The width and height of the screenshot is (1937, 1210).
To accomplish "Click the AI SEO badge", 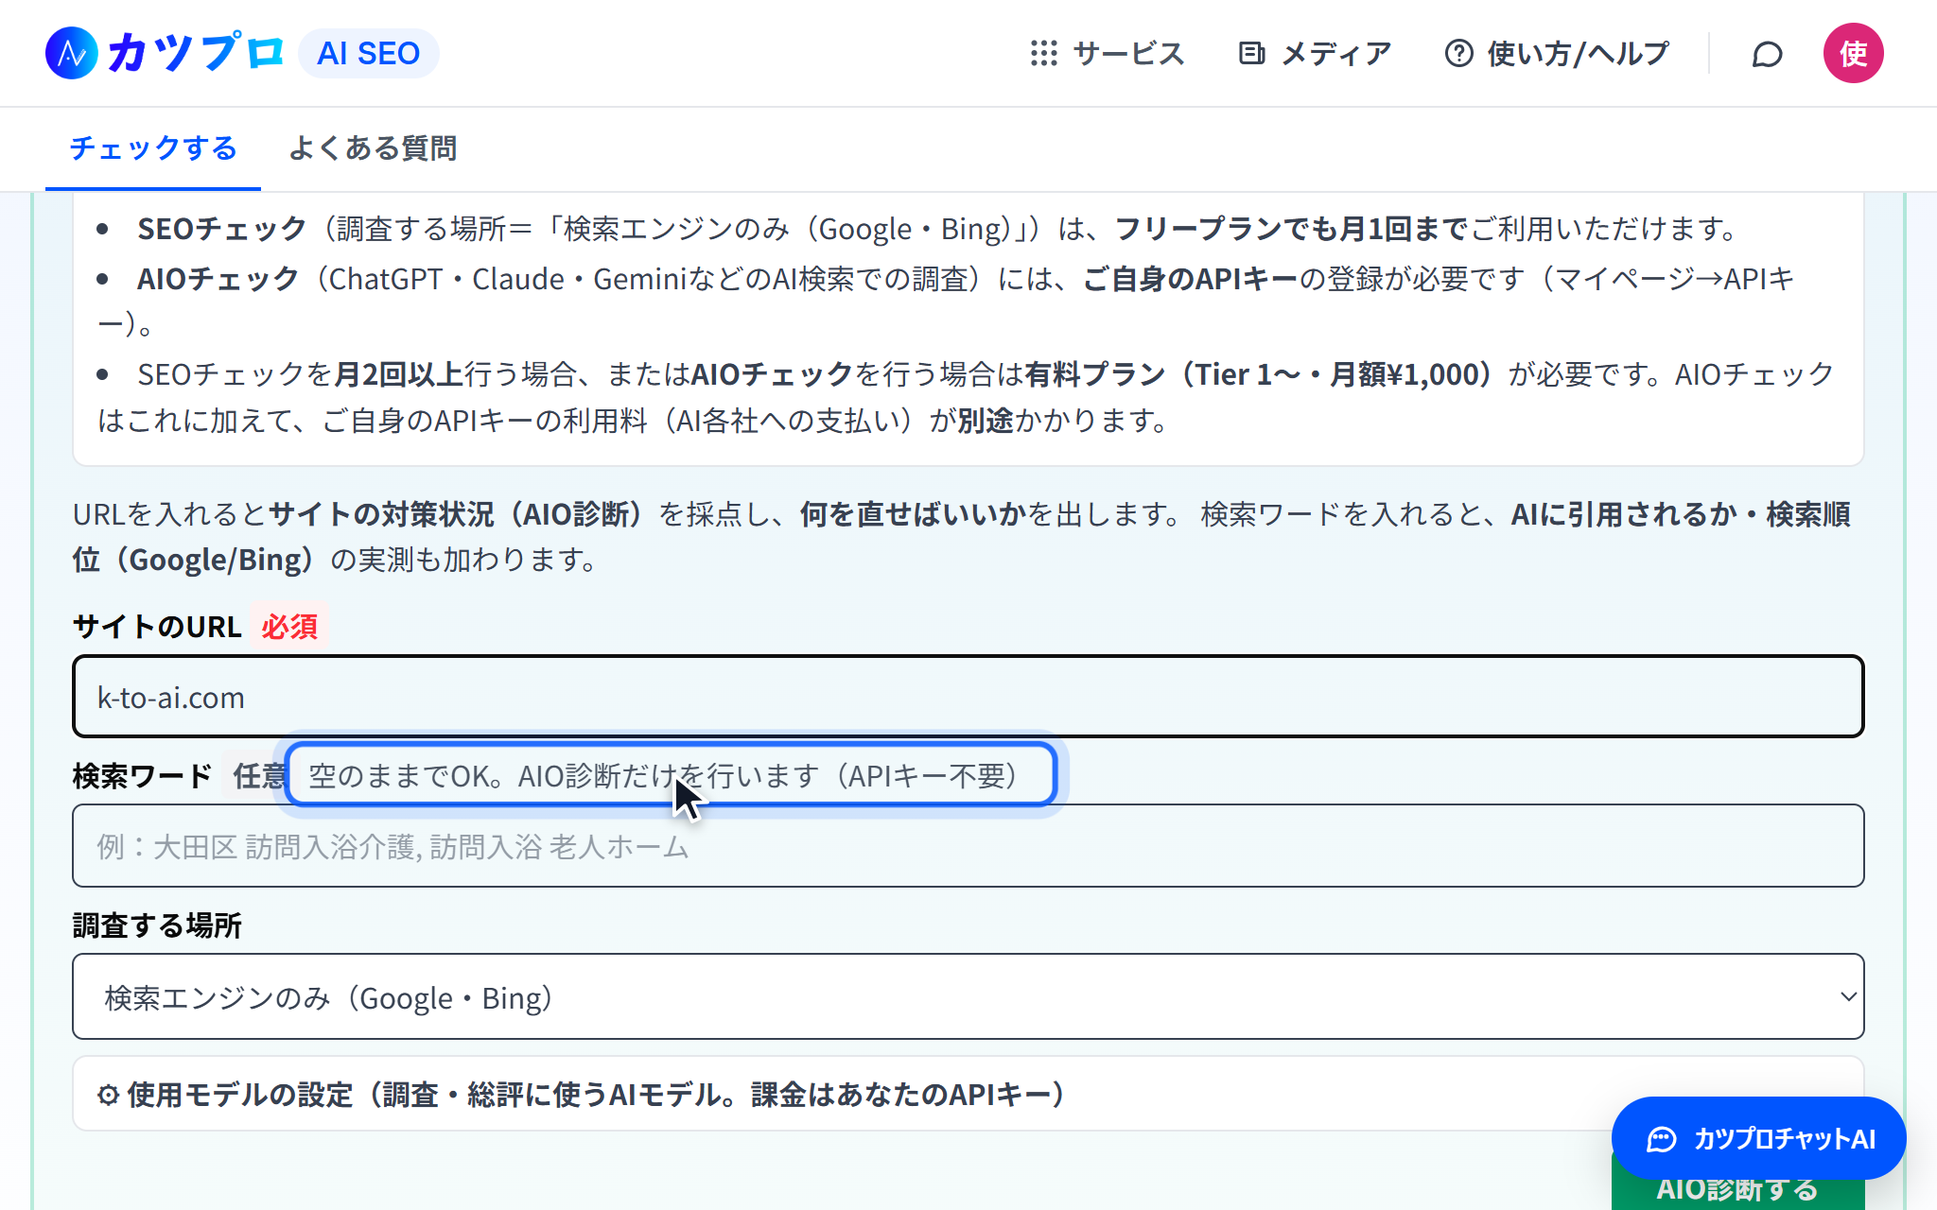I will tap(368, 53).
